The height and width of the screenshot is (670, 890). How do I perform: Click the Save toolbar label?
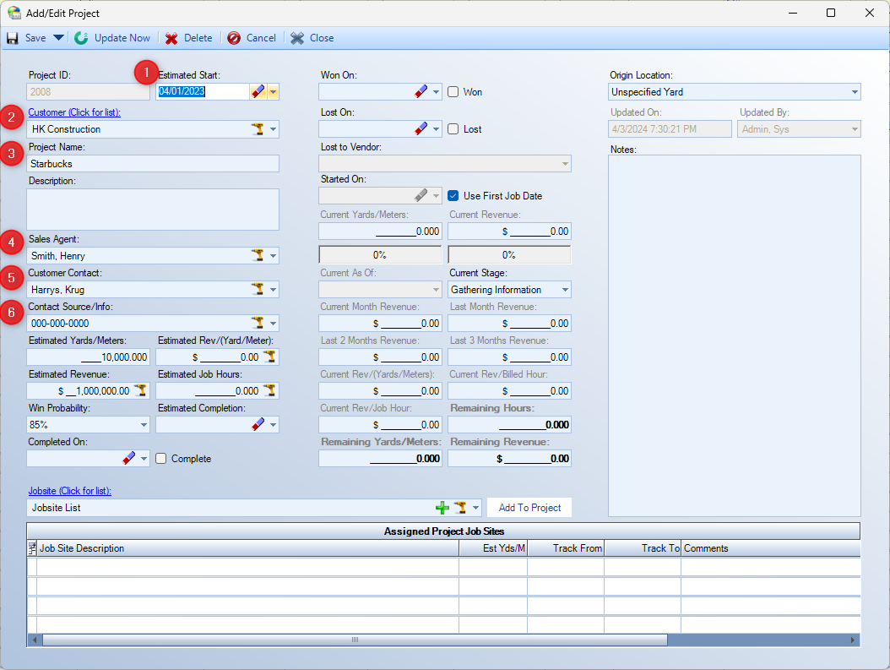35,38
